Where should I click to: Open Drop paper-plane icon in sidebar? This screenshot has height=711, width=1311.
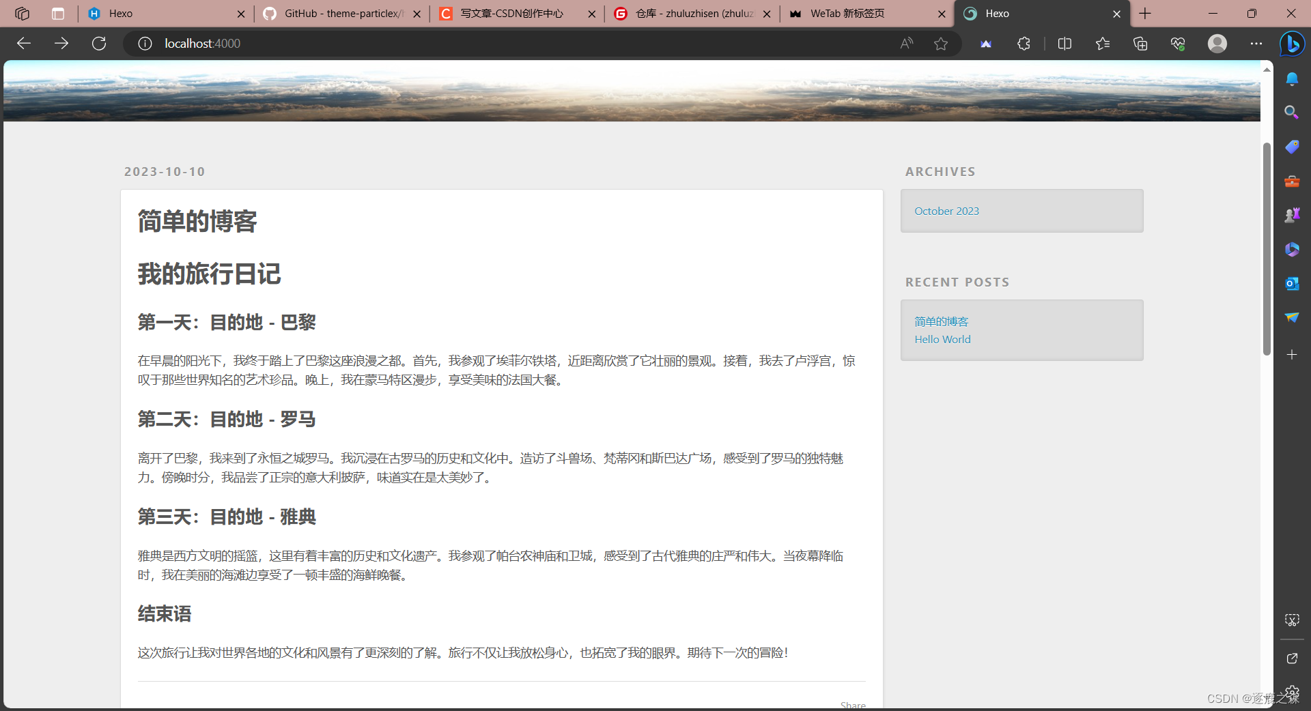tap(1292, 318)
